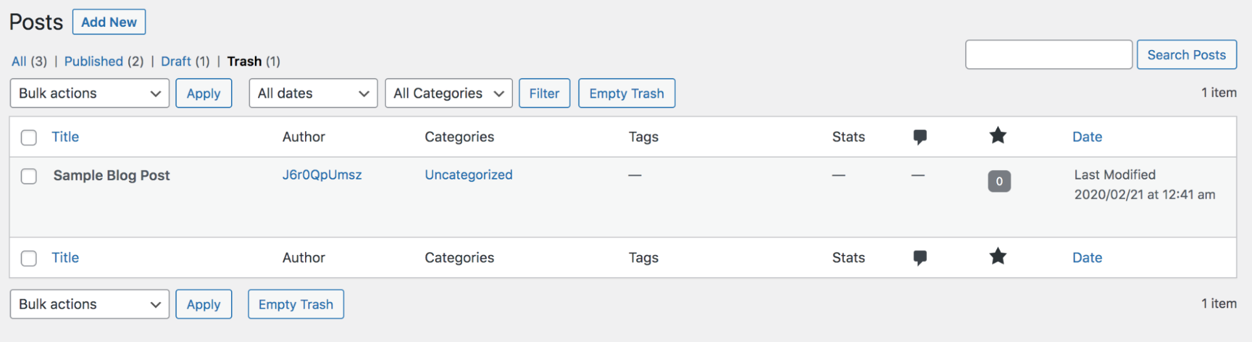Screen dimensions: 1252x342
Task: Open the top Bulk actions dropdown
Action: 90,93
